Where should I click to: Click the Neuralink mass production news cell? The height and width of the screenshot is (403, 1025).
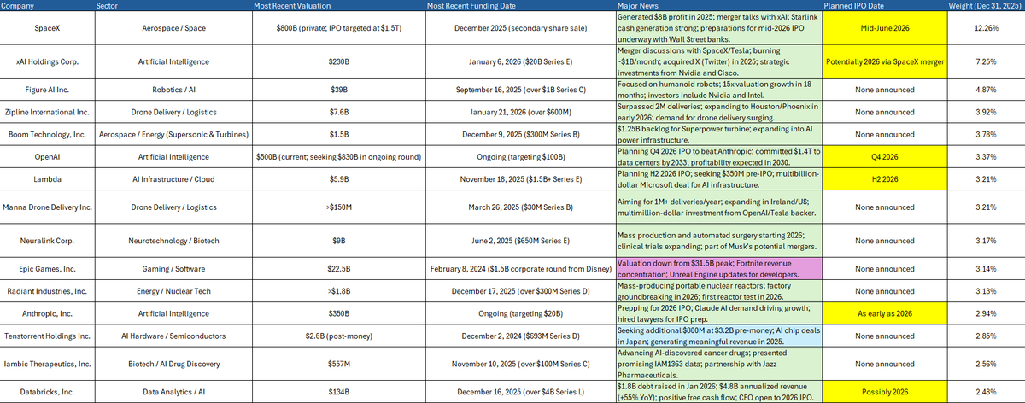(x=717, y=241)
